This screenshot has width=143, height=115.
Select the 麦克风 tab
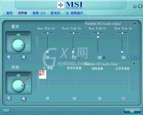[55, 13]
